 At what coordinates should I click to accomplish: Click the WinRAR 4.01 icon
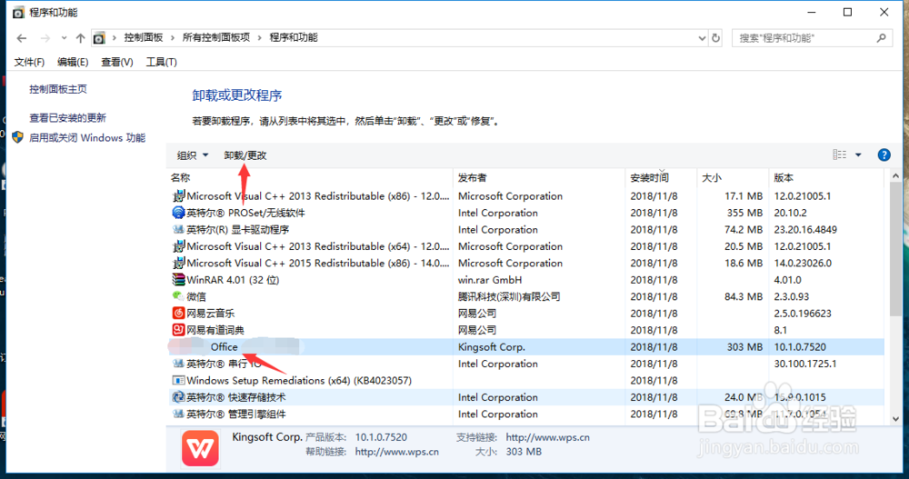point(178,280)
